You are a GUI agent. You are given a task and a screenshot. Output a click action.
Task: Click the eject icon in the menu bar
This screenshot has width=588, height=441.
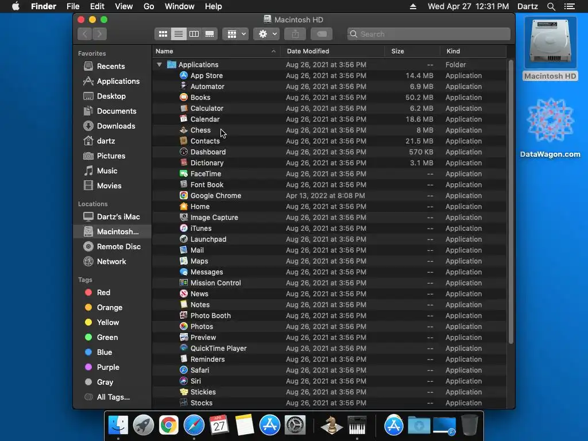click(413, 6)
